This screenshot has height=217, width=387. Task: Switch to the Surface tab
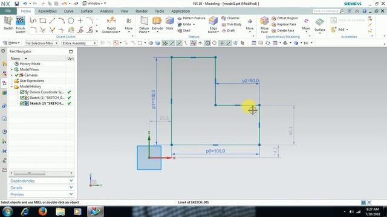(86, 11)
